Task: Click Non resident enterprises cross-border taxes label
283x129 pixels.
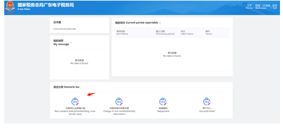Action: pos(75,111)
